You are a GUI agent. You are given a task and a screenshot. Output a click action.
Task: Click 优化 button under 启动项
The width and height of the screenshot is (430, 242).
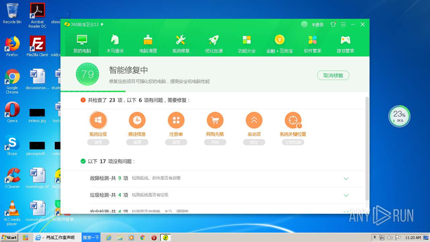(254, 143)
